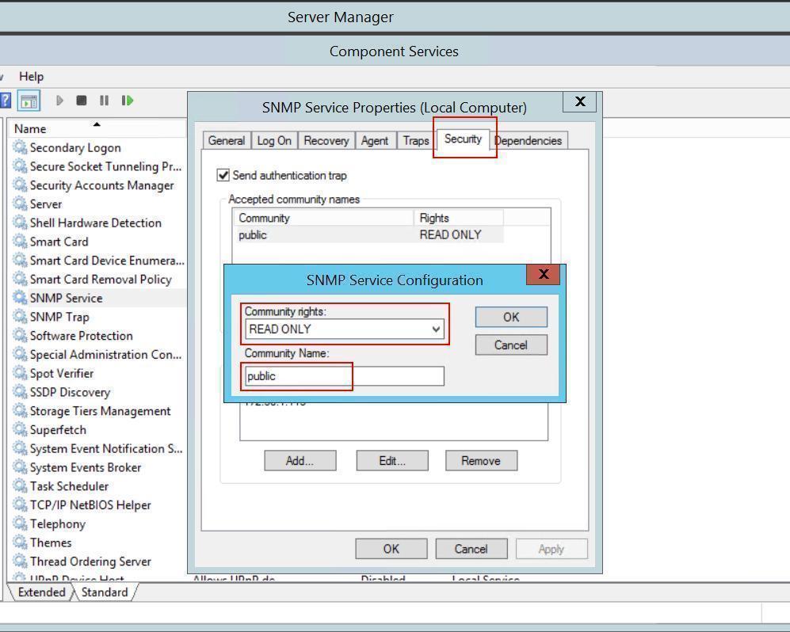Select the Smart Card Removal Policy icon

click(x=20, y=279)
